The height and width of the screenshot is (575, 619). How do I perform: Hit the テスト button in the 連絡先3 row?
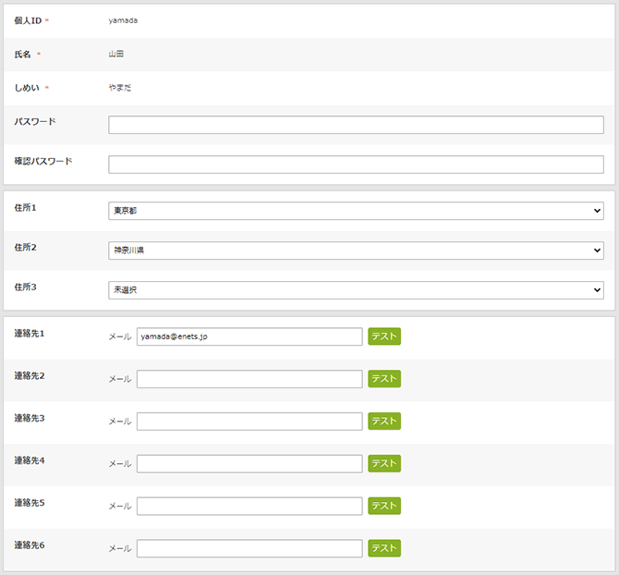[384, 422]
